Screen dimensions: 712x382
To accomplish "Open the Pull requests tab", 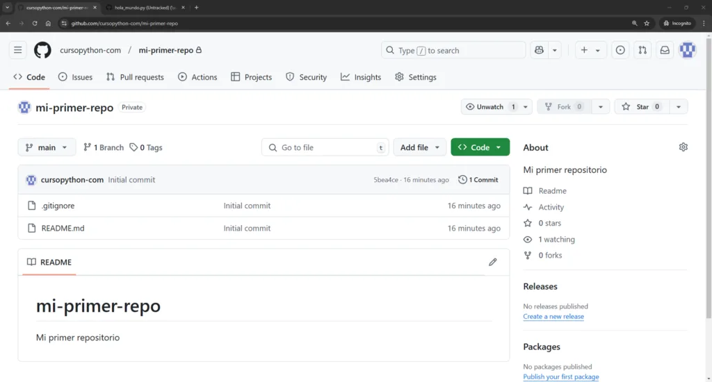I will pyautogui.click(x=135, y=77).
